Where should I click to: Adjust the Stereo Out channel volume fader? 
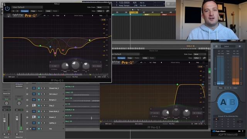17,119
